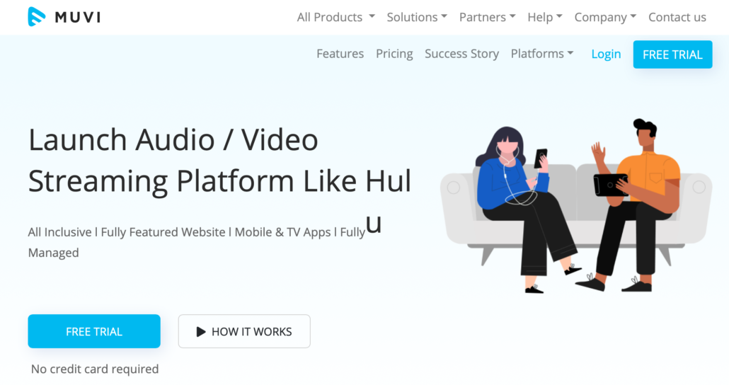Open the Solutions dropdown menu

(417, 17)
